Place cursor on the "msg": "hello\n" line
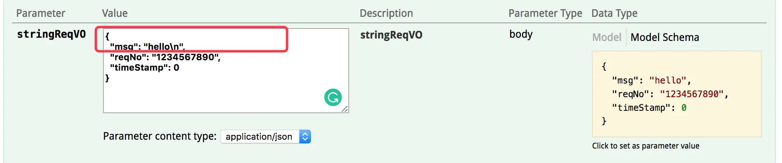This screenshot has height=163, width=782. (x=147, y=47)
